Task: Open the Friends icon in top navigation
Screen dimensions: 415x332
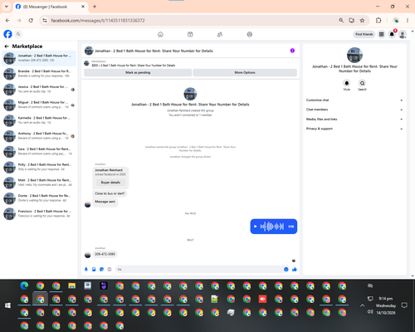Action: (x=220, y=34)
